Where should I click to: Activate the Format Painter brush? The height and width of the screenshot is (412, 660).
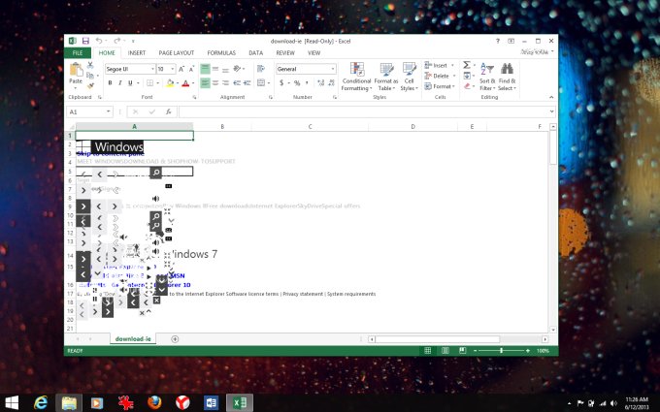[x=90, y=85]
